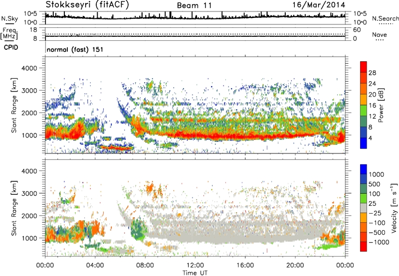Viewport: 399px width, 276px height.
Task: Click the 'Nave' legend label
Action: 380,34
